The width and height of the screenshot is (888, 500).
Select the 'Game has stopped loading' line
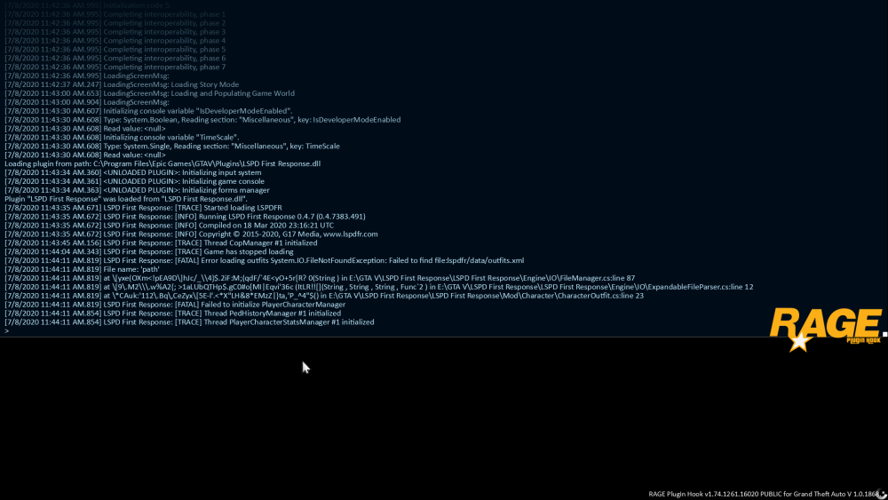point(149,251)
